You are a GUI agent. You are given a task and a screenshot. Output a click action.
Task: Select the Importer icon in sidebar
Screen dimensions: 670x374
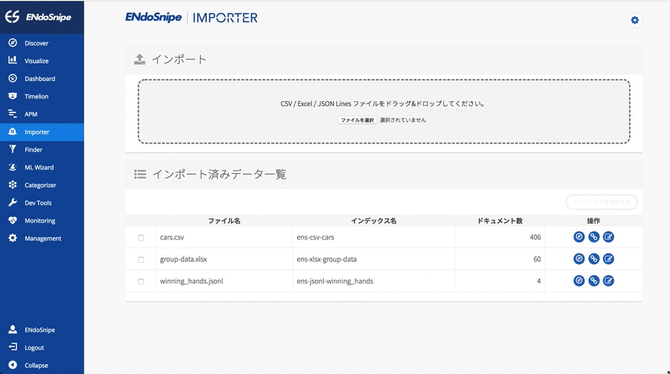13,132
